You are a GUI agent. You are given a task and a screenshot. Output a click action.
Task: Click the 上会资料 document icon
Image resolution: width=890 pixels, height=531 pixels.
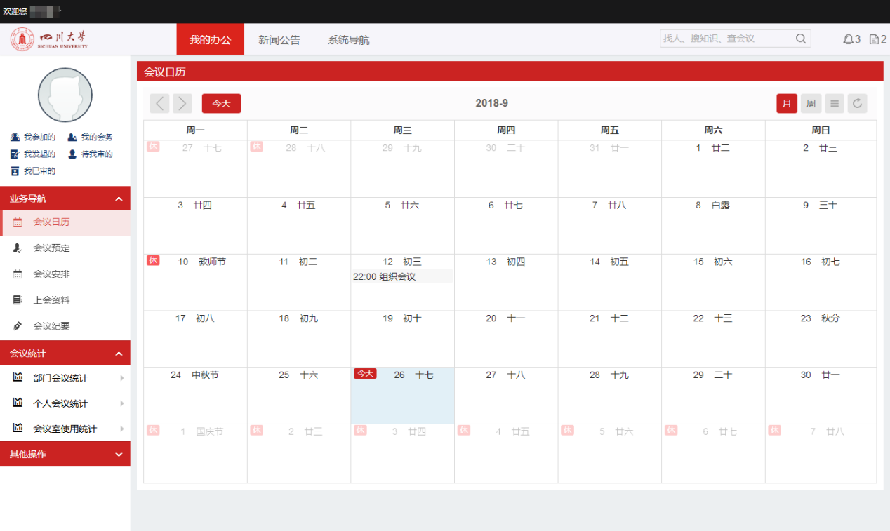[x=18, y=300]
